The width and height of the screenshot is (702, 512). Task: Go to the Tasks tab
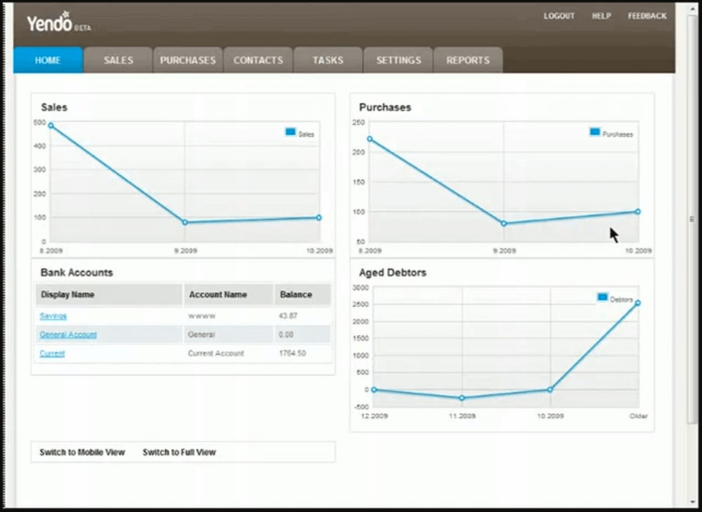click(328, 60)
